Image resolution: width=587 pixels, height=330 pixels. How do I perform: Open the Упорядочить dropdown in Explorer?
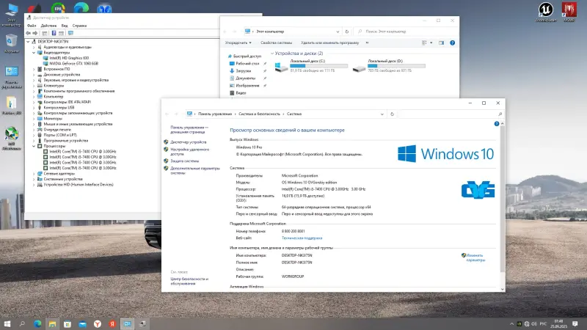238,43
